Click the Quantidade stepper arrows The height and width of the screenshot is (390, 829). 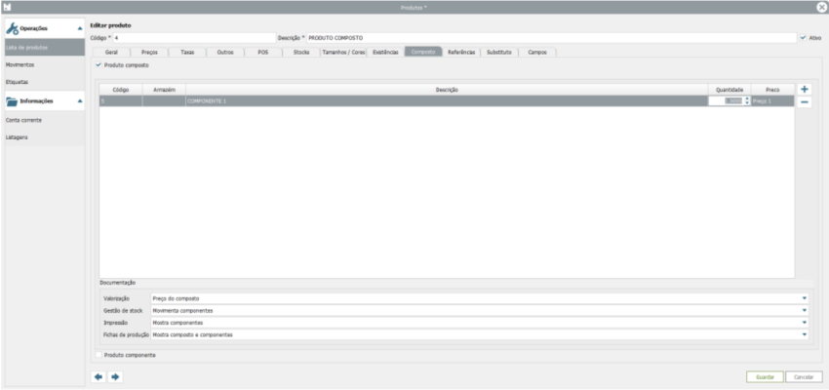(746, 100)
